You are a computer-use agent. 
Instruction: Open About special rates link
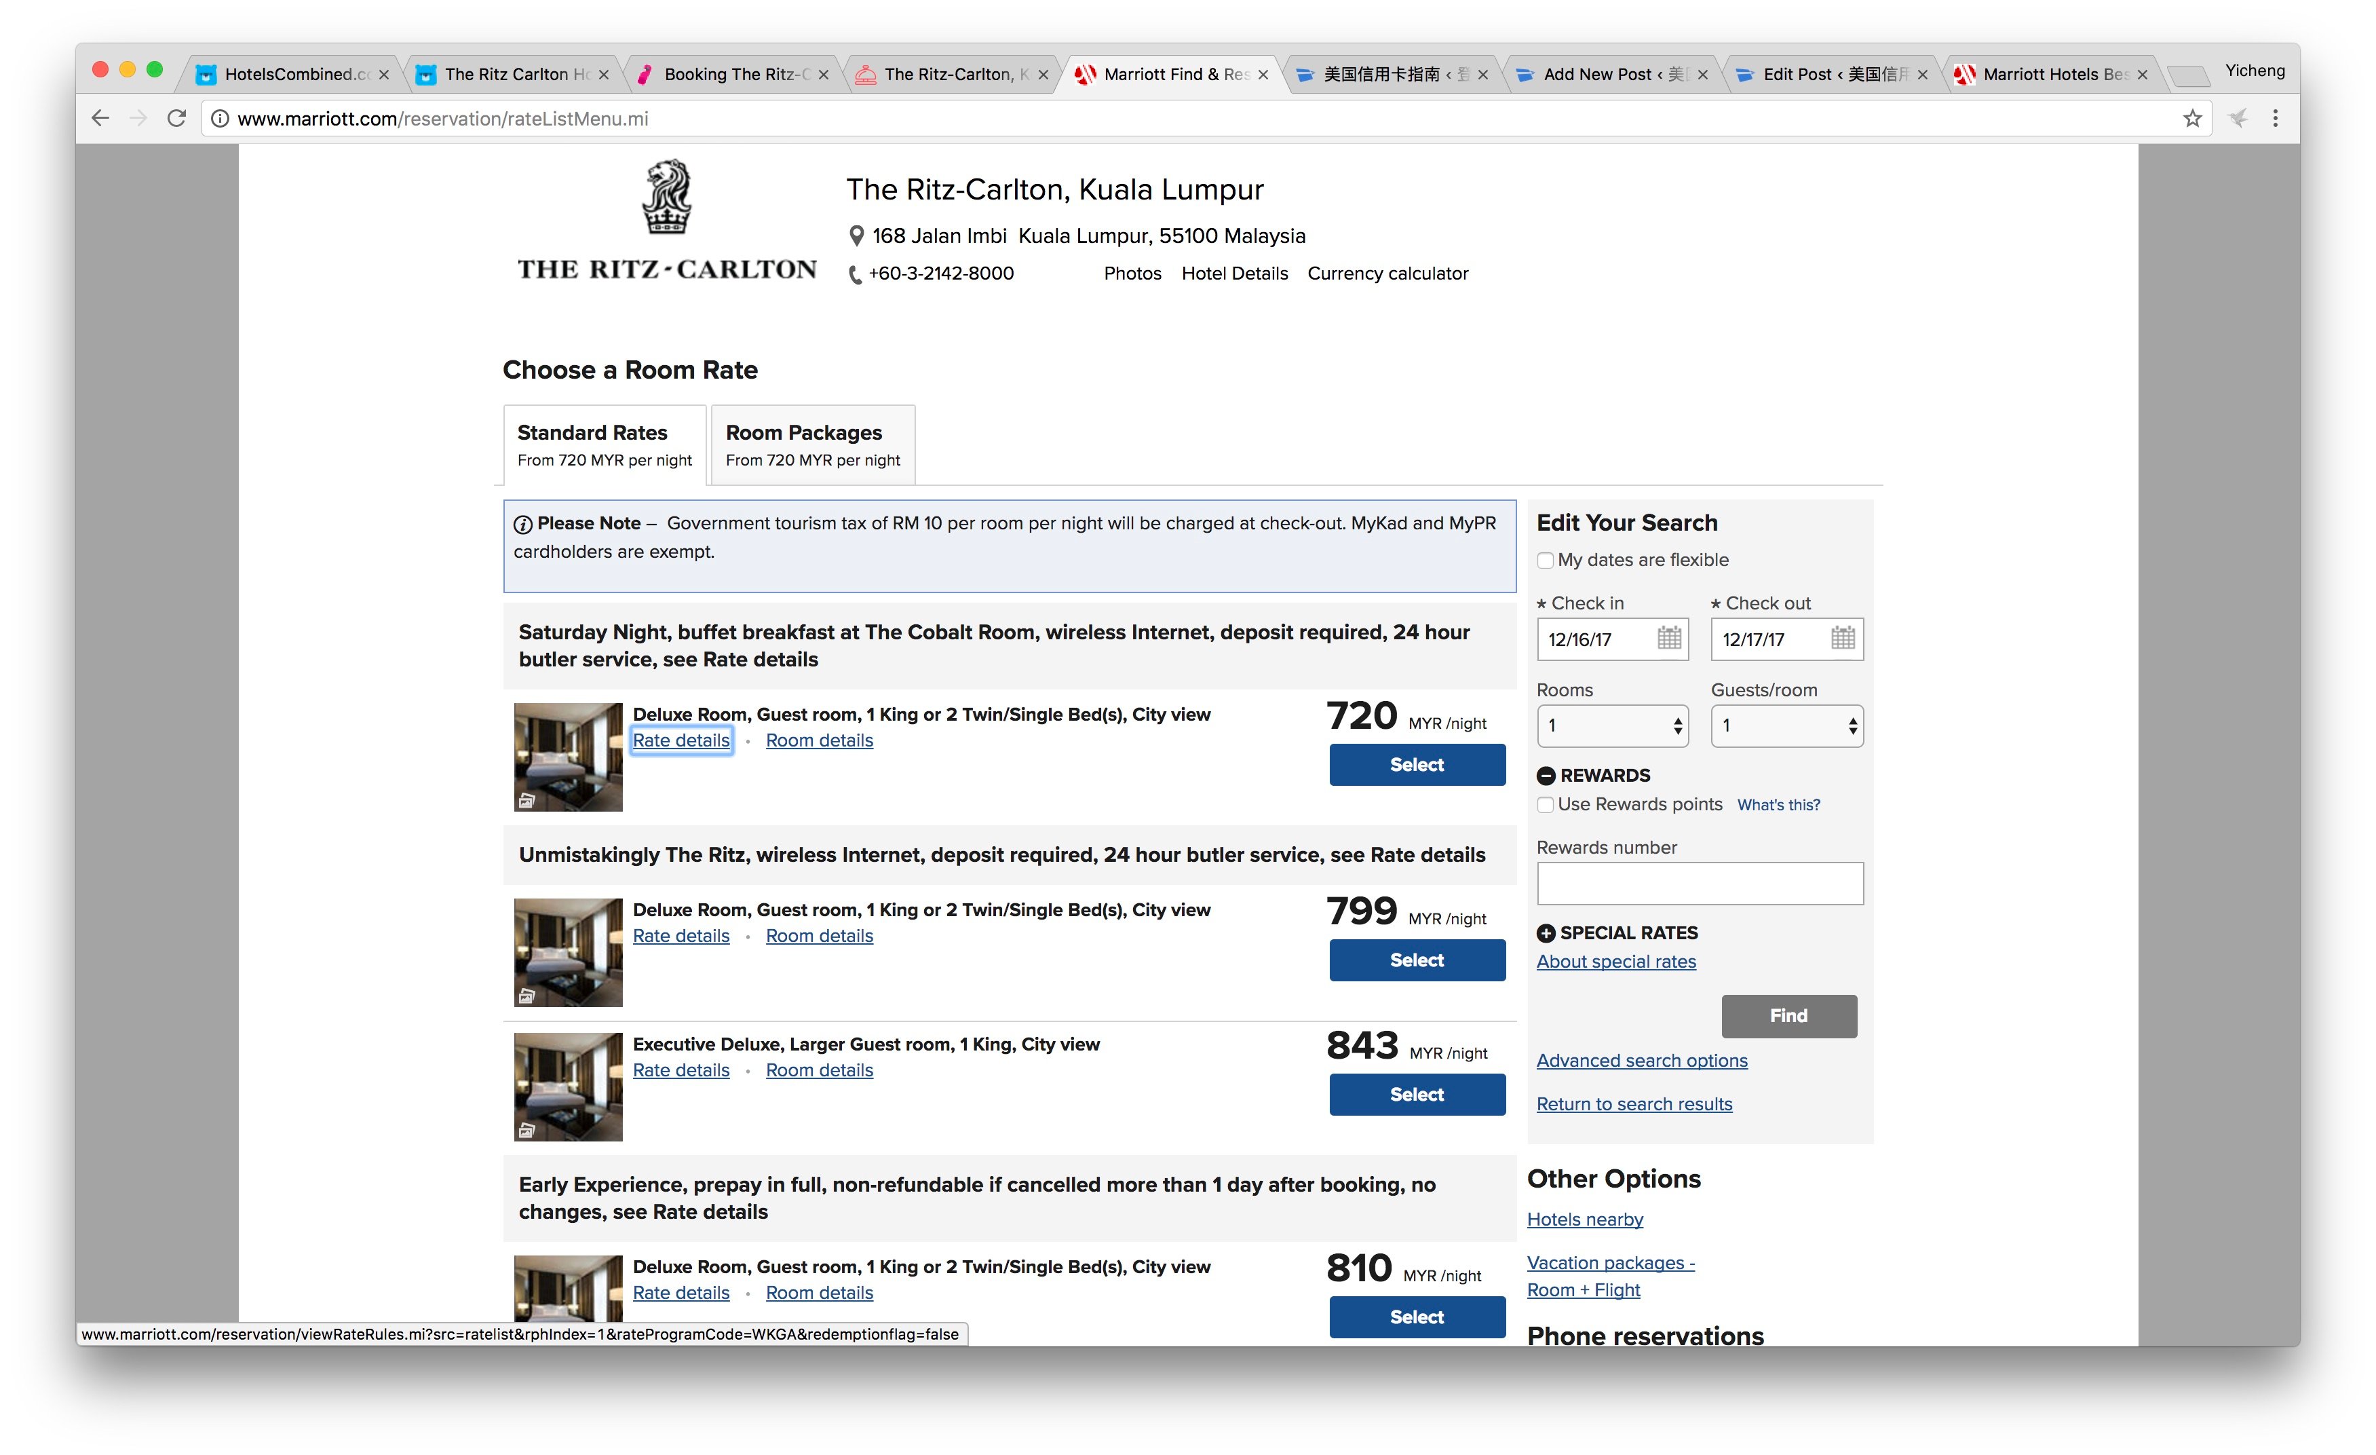1616,962
